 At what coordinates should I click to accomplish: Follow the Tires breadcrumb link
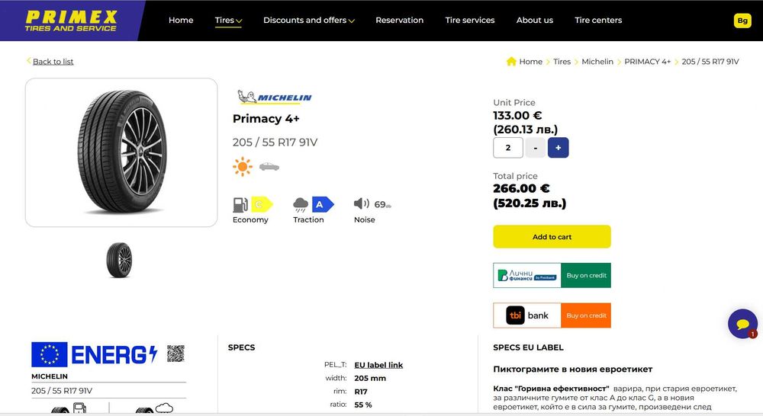tap(562, 61)
